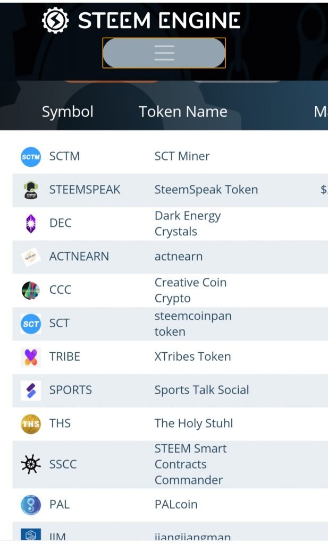Select the Sports Talk Social row
The width and height of the screenshot is (328, 544).
point(201,390)
